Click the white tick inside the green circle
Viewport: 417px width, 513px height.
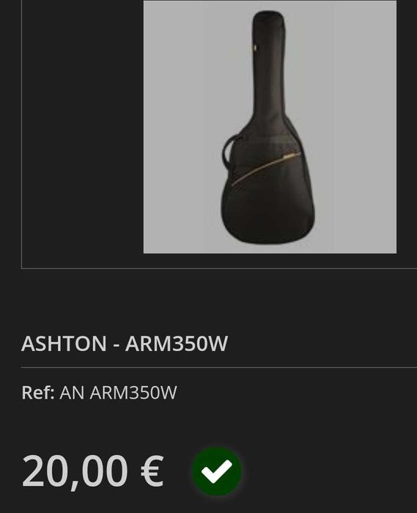pos(217,471)
